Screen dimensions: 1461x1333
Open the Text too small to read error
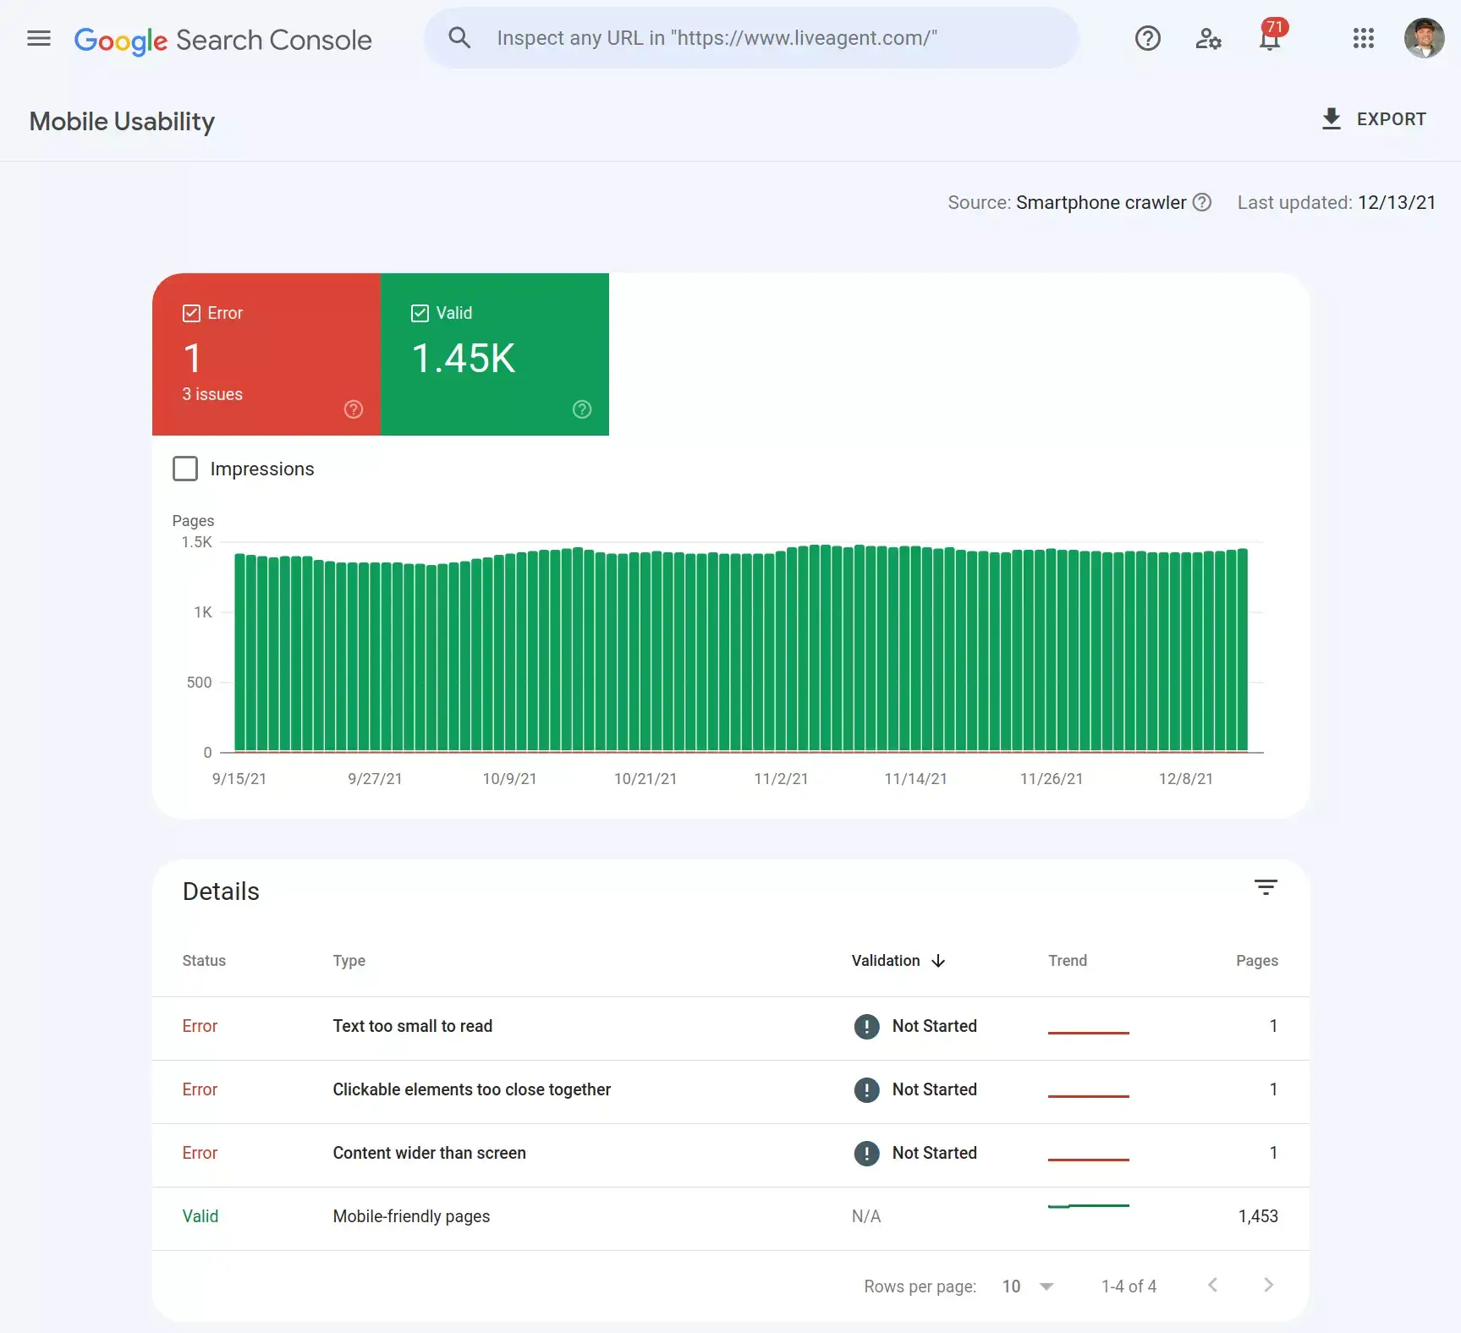click(412, 1026)
